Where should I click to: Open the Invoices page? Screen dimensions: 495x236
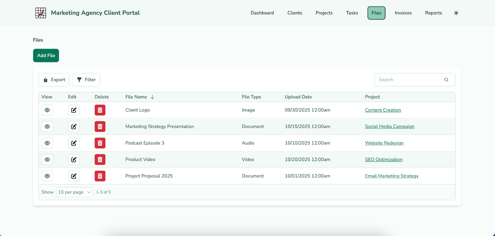[403, 13]
